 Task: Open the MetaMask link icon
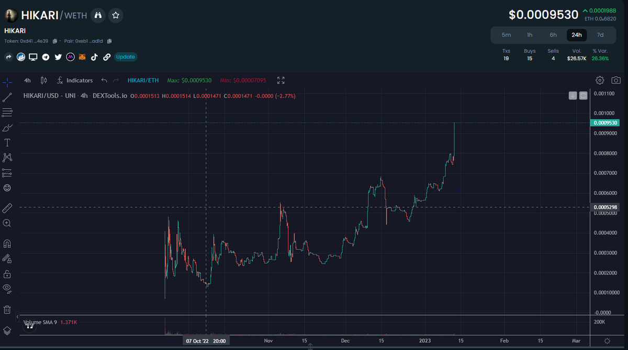81,56
